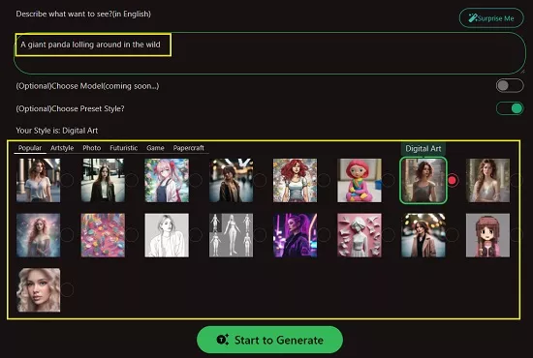The image size is (533, 358).
Task: Select radio button beside neon cyberpunk thumbnail
Action: click(324, 235)
